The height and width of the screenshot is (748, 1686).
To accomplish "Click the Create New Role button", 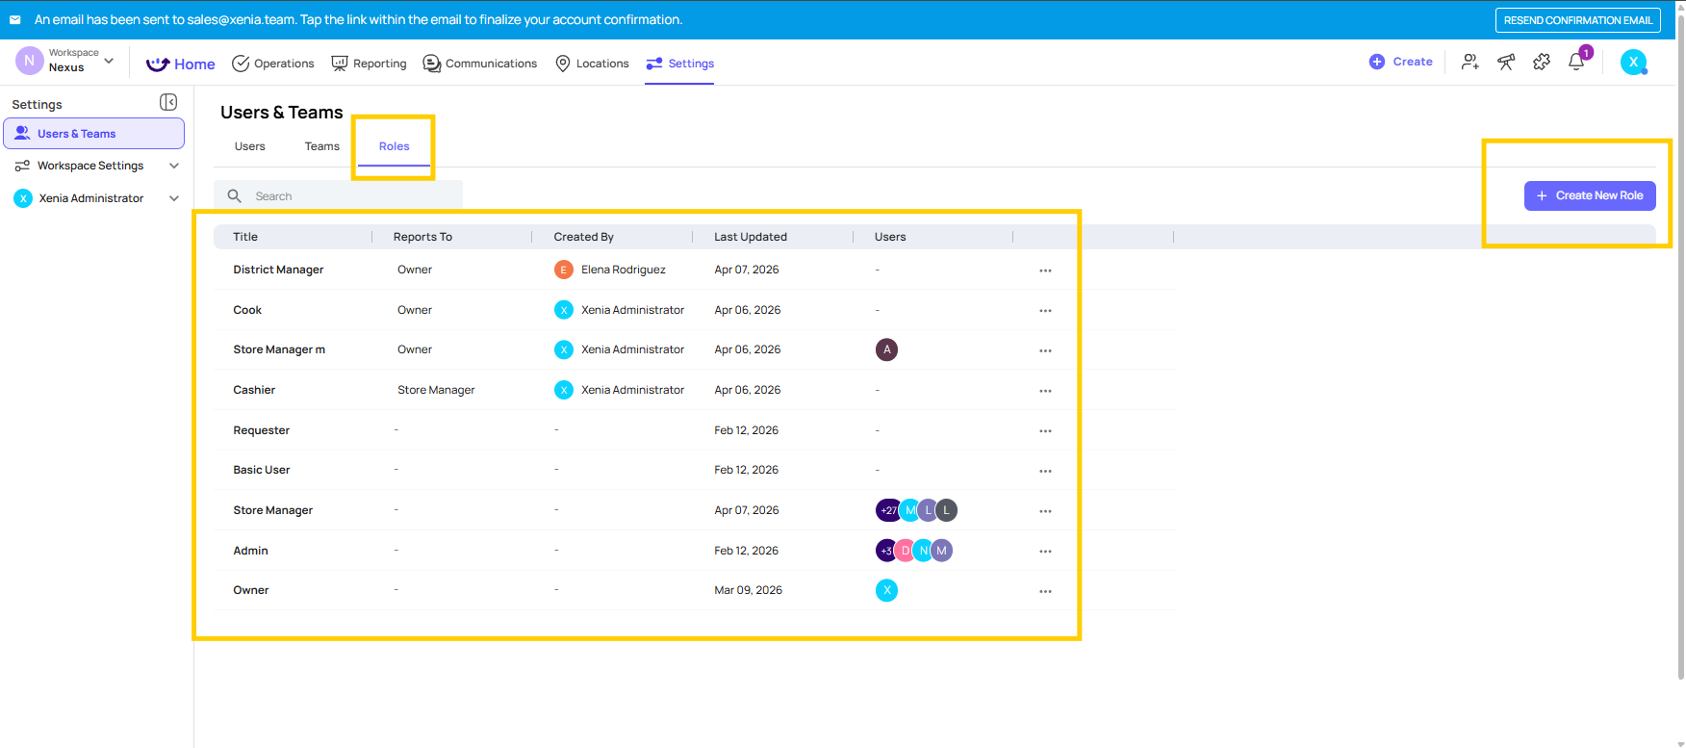I will [x=1589, y=195].
